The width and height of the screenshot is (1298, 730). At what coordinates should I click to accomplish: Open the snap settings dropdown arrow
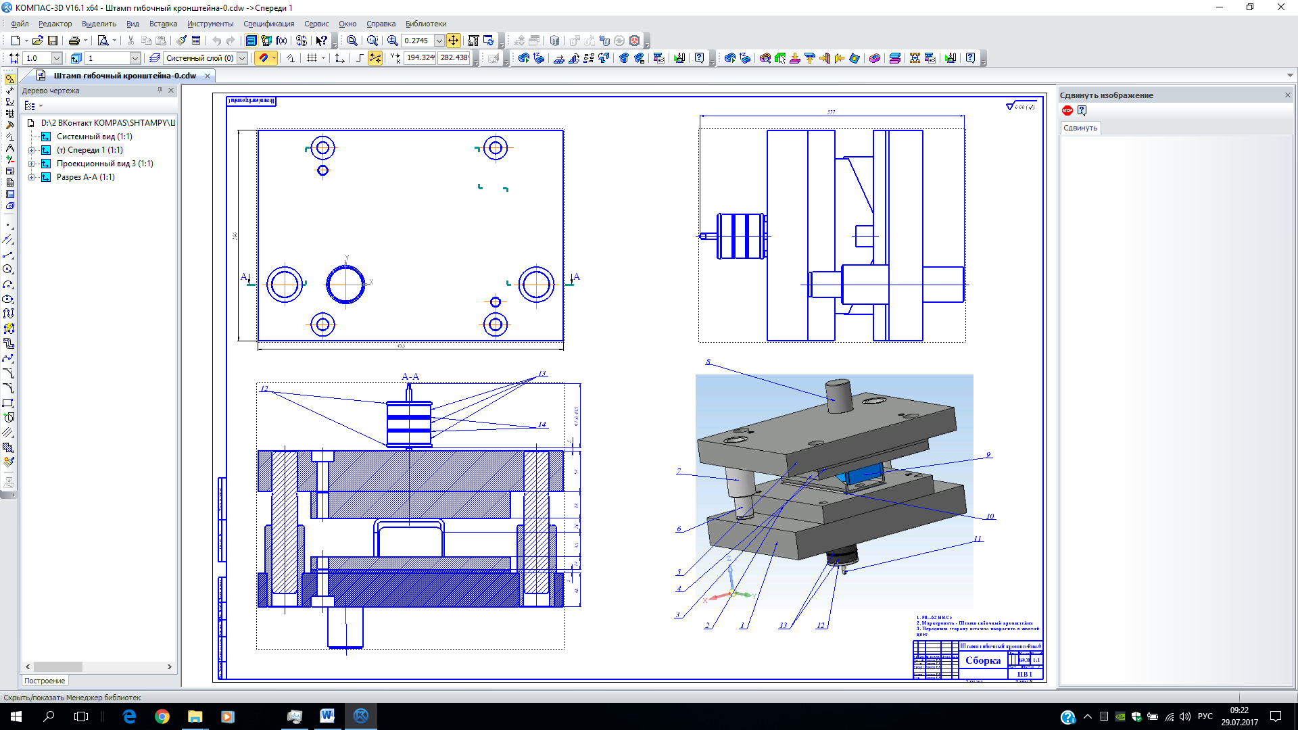click(x=274, y=58)
